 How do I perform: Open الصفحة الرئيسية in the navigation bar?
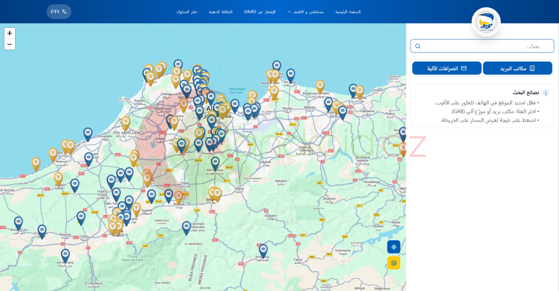pyautogui.click(x=348, y=12)
